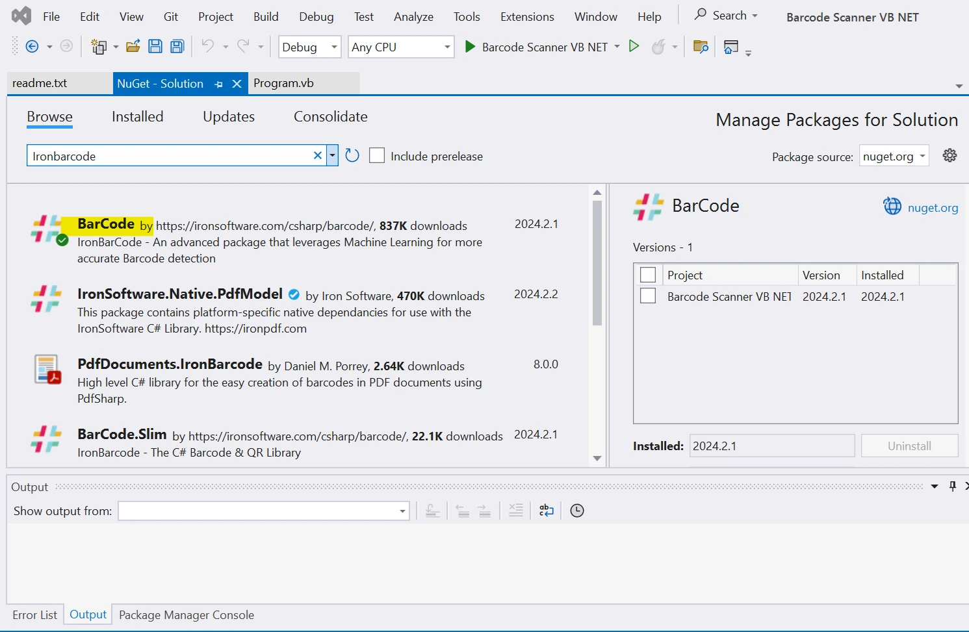Click the Navigate Backward arrow icon
Image resolution: width=969 pixels, height=632 pixels.
coord(32,46)
